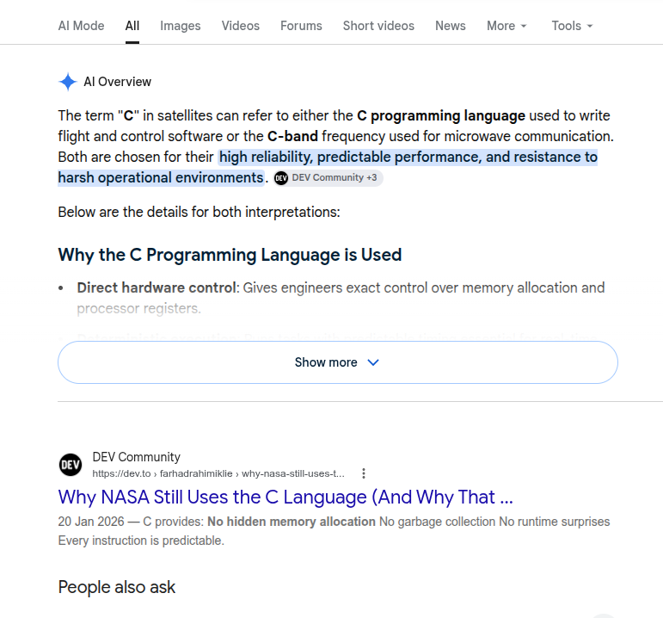Switch to the AI Mode tab

coord(81,26)
